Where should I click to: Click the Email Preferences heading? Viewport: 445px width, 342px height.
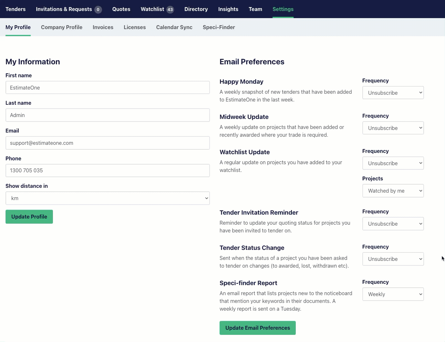pos(252,62)
